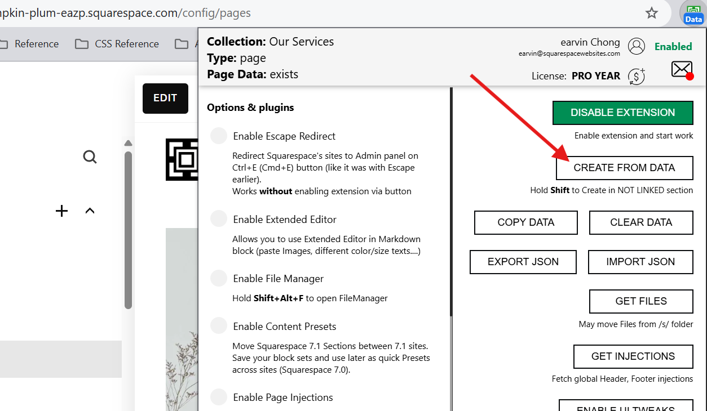This screenshot has height=411, width=707.
Task: Click CREATE FROM DATA button
Action: (x=624, y=168)
